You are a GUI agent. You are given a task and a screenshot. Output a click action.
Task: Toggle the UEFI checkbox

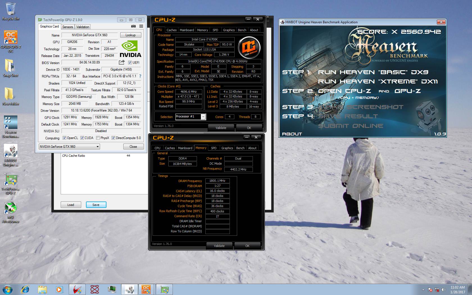pyautogui.click(x=130, y=63)
